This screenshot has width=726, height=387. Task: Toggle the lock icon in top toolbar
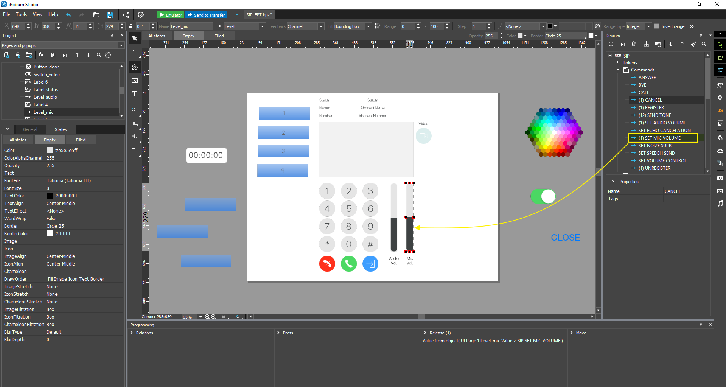[x=131, y=26]
